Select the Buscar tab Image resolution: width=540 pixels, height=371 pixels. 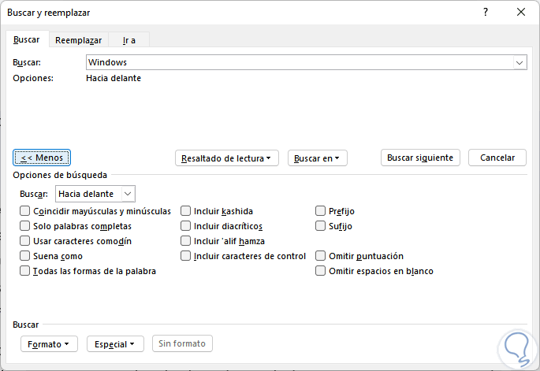pyautogui.click(x=27, y=40)
